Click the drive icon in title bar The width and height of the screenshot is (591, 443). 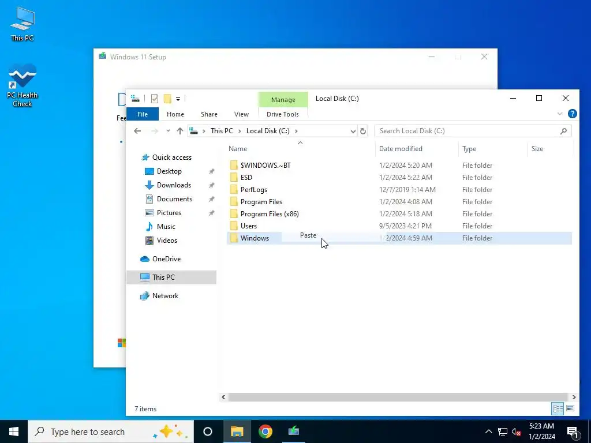point(135,99)
